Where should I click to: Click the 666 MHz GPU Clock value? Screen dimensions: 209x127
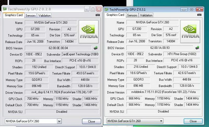coord(134,98)
